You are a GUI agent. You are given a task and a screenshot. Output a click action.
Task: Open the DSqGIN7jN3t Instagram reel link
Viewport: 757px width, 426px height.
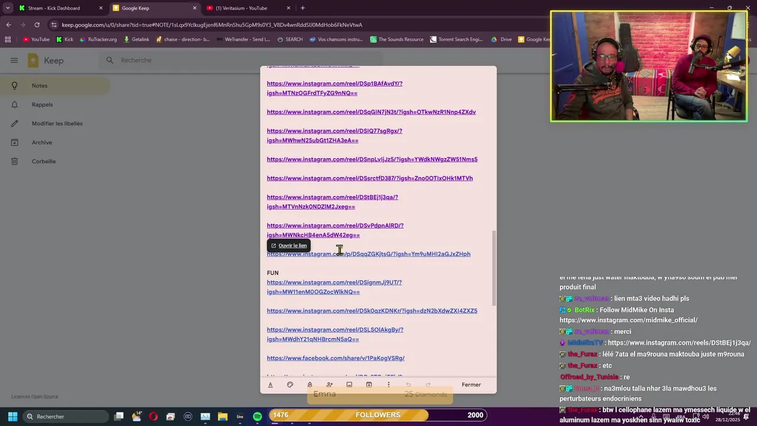click(x=371, y=112)
